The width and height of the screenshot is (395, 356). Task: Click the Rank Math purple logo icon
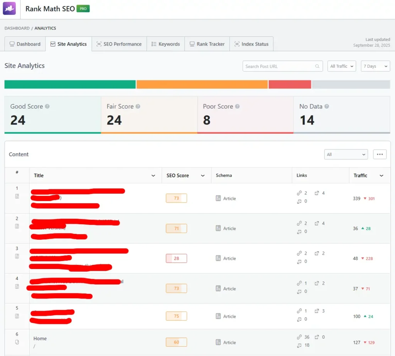point(9,9)
